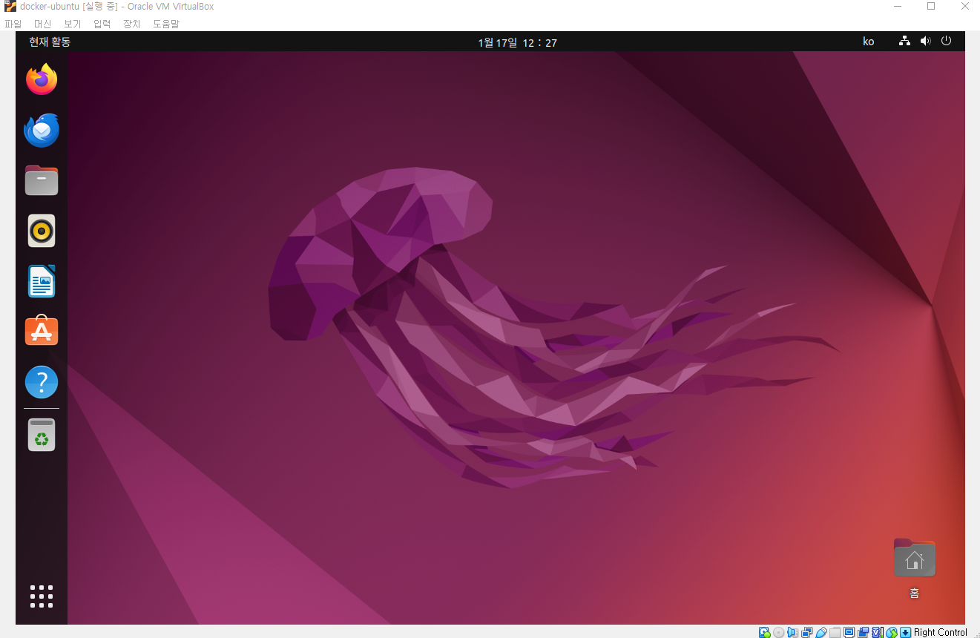Minimize the VirtualBox window

897,7
